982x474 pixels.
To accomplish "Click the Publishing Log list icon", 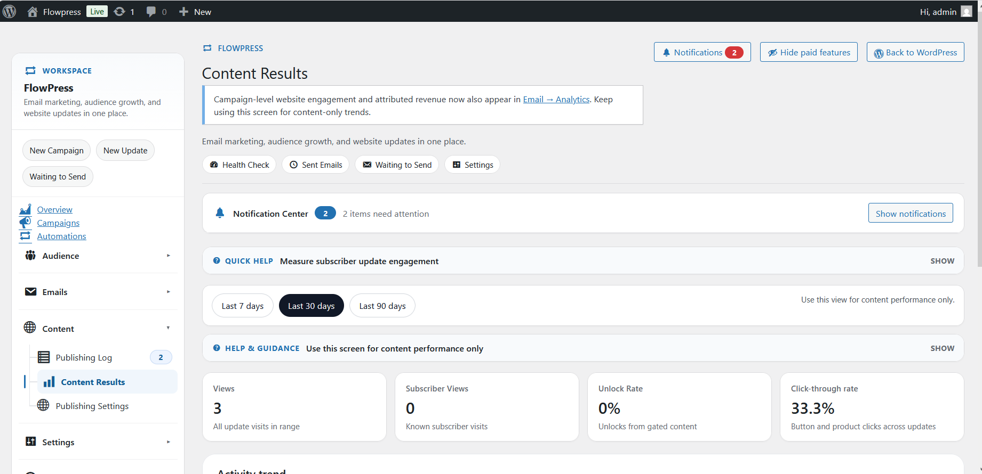I will (44, 357).
